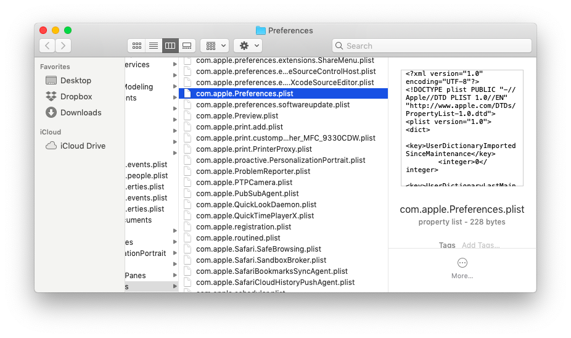Click the Preferences folder icon in title bar
Screen dimensions: 571x338
261,30
